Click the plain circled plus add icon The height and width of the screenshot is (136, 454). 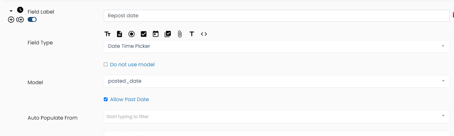[11, 20]
